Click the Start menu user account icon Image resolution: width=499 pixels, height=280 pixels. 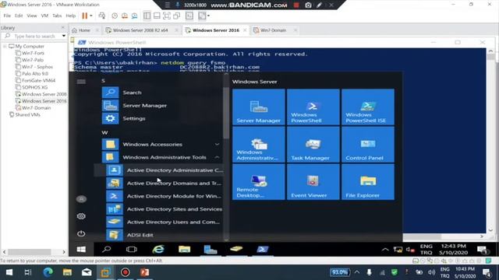pos(81,199)
